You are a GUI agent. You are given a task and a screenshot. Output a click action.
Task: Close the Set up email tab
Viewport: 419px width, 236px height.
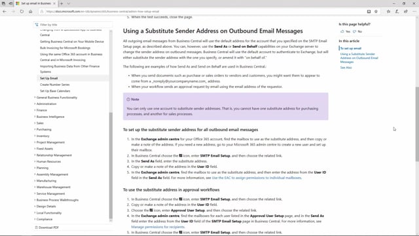54,3
